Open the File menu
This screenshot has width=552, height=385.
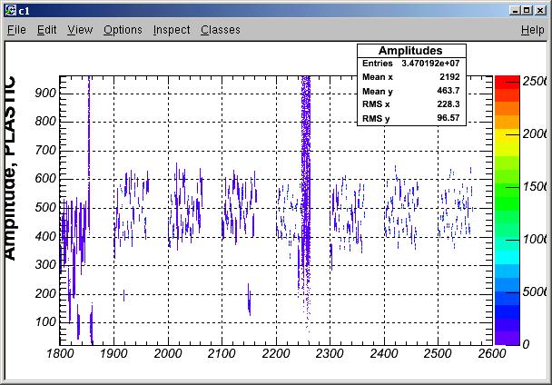point(16,30)
